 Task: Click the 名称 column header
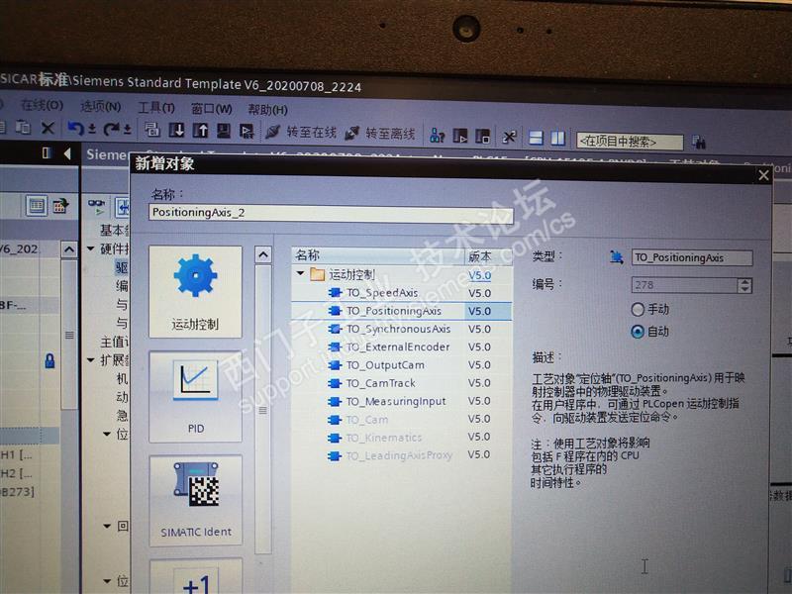378,255
